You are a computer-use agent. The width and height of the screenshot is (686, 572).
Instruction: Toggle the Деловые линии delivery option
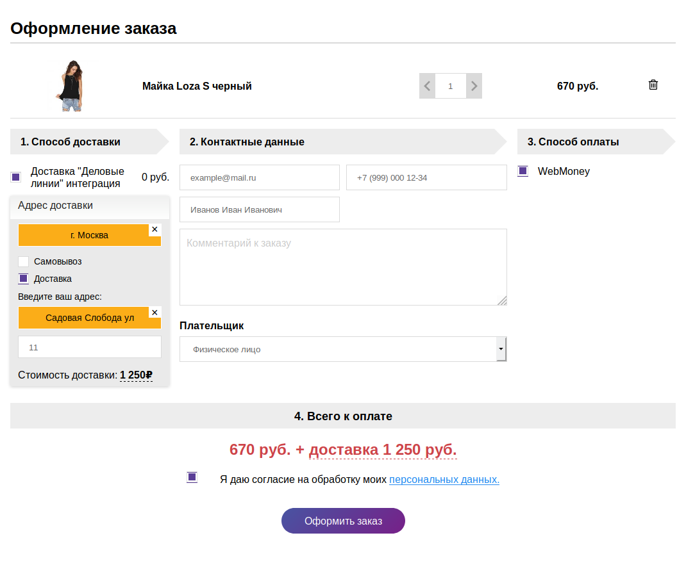16,177
